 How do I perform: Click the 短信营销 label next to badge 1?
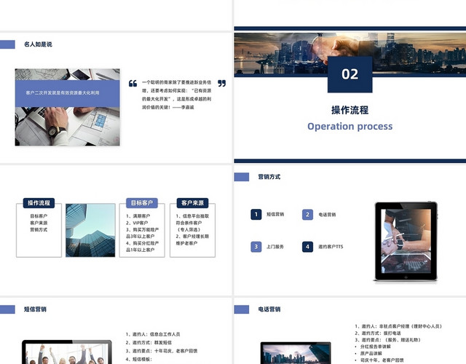click(x=275, y=214)
